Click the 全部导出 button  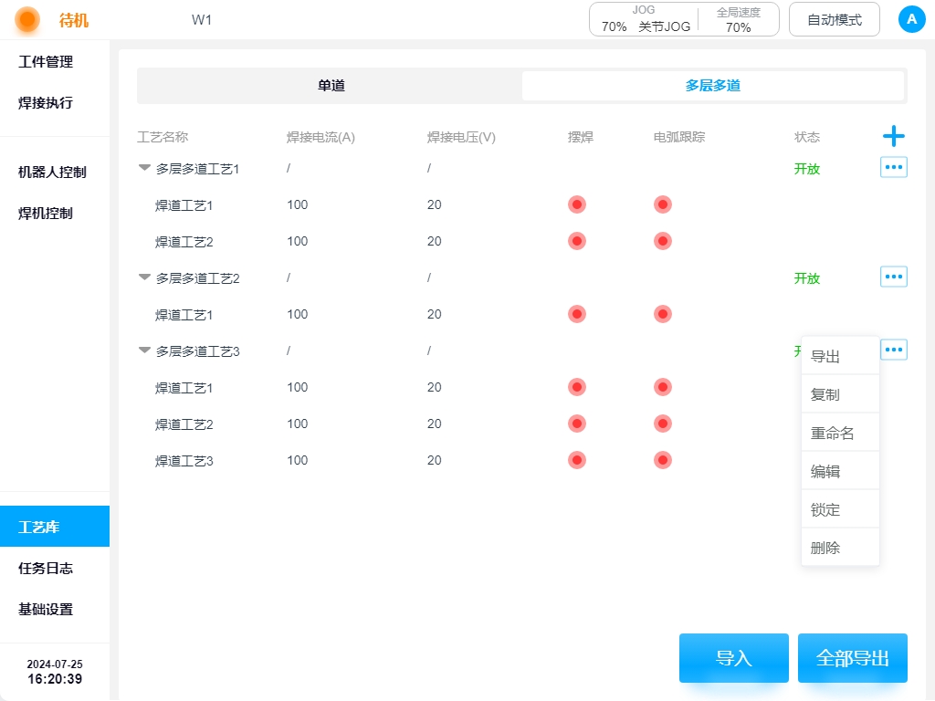[x=852, y=658]
